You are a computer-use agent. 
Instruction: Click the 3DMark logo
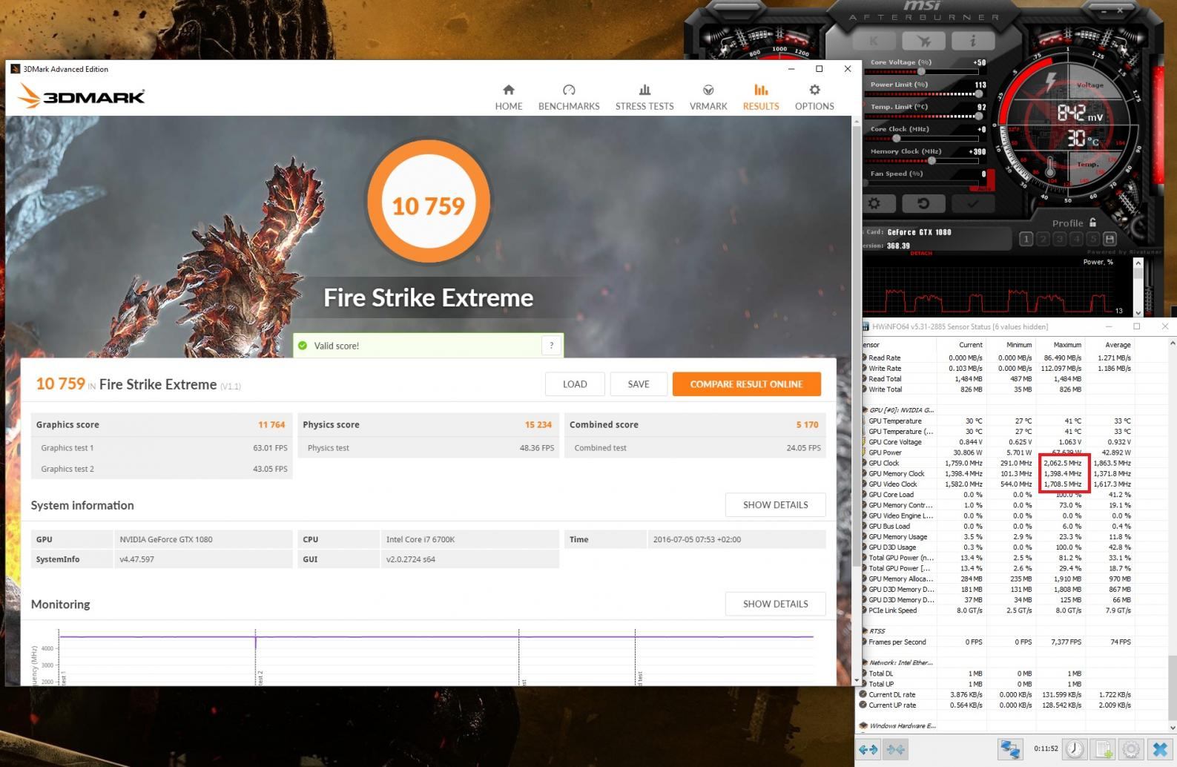[x=81, y=96]
